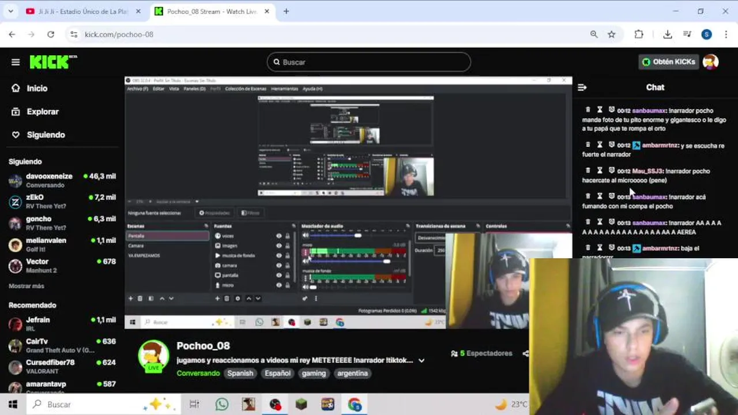Open Chrome from the taskbar
Screen dimensions: 738x415
pos(355,404)
